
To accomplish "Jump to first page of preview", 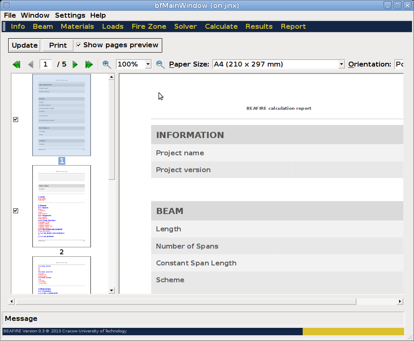I will tap(16, 65).
